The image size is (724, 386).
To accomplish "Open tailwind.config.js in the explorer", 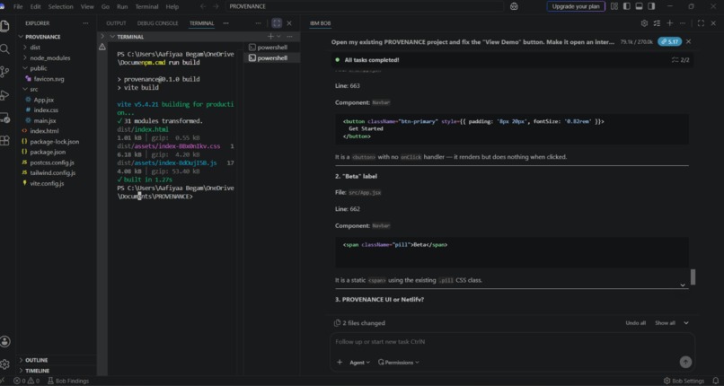I will 53,173.
